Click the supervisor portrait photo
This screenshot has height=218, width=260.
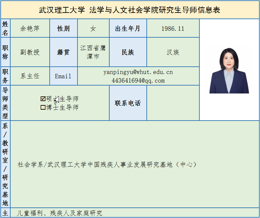(x=229, y=71)
